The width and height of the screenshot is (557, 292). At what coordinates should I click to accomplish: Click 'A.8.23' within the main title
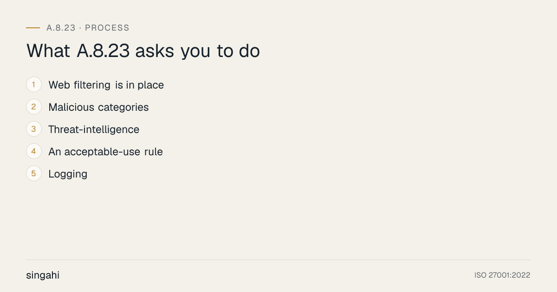click(103, 51)
